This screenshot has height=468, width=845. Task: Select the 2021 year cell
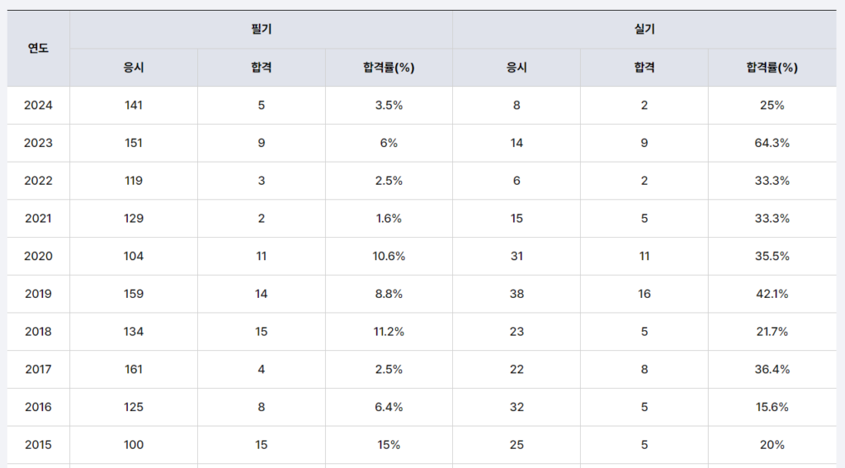pos(38,219)
